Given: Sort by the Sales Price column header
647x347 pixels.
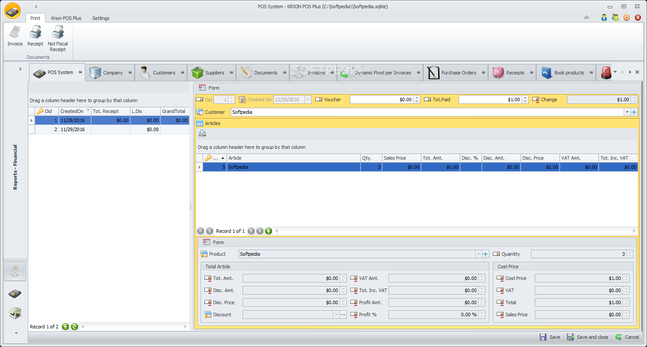Looking at the screenshot, I should click(x=401, y=158).
